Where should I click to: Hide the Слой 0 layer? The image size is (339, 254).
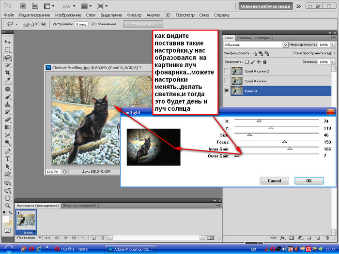(227, 91)
